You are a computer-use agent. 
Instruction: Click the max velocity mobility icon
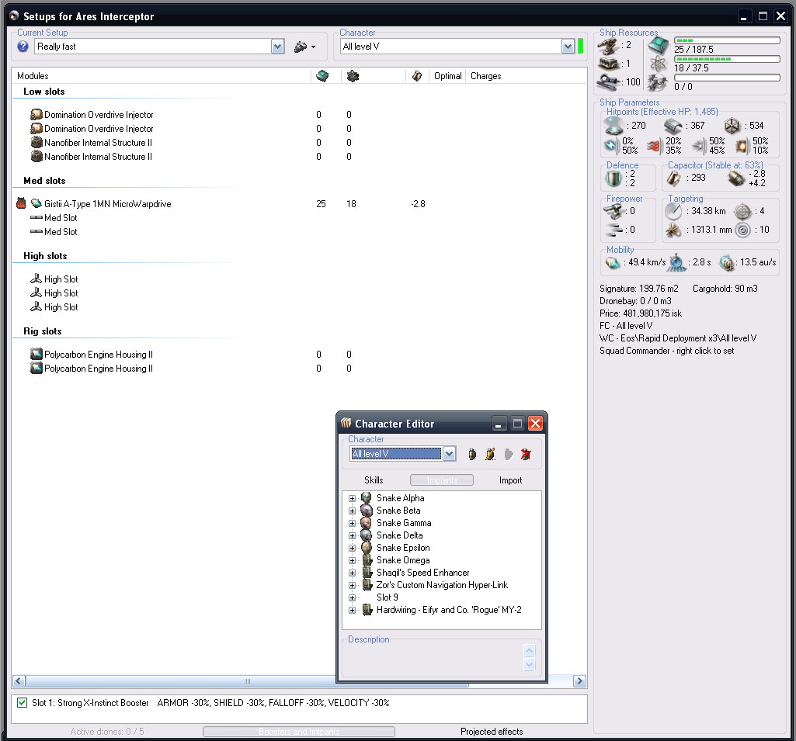pyautogui.click(x=613, y=263)
